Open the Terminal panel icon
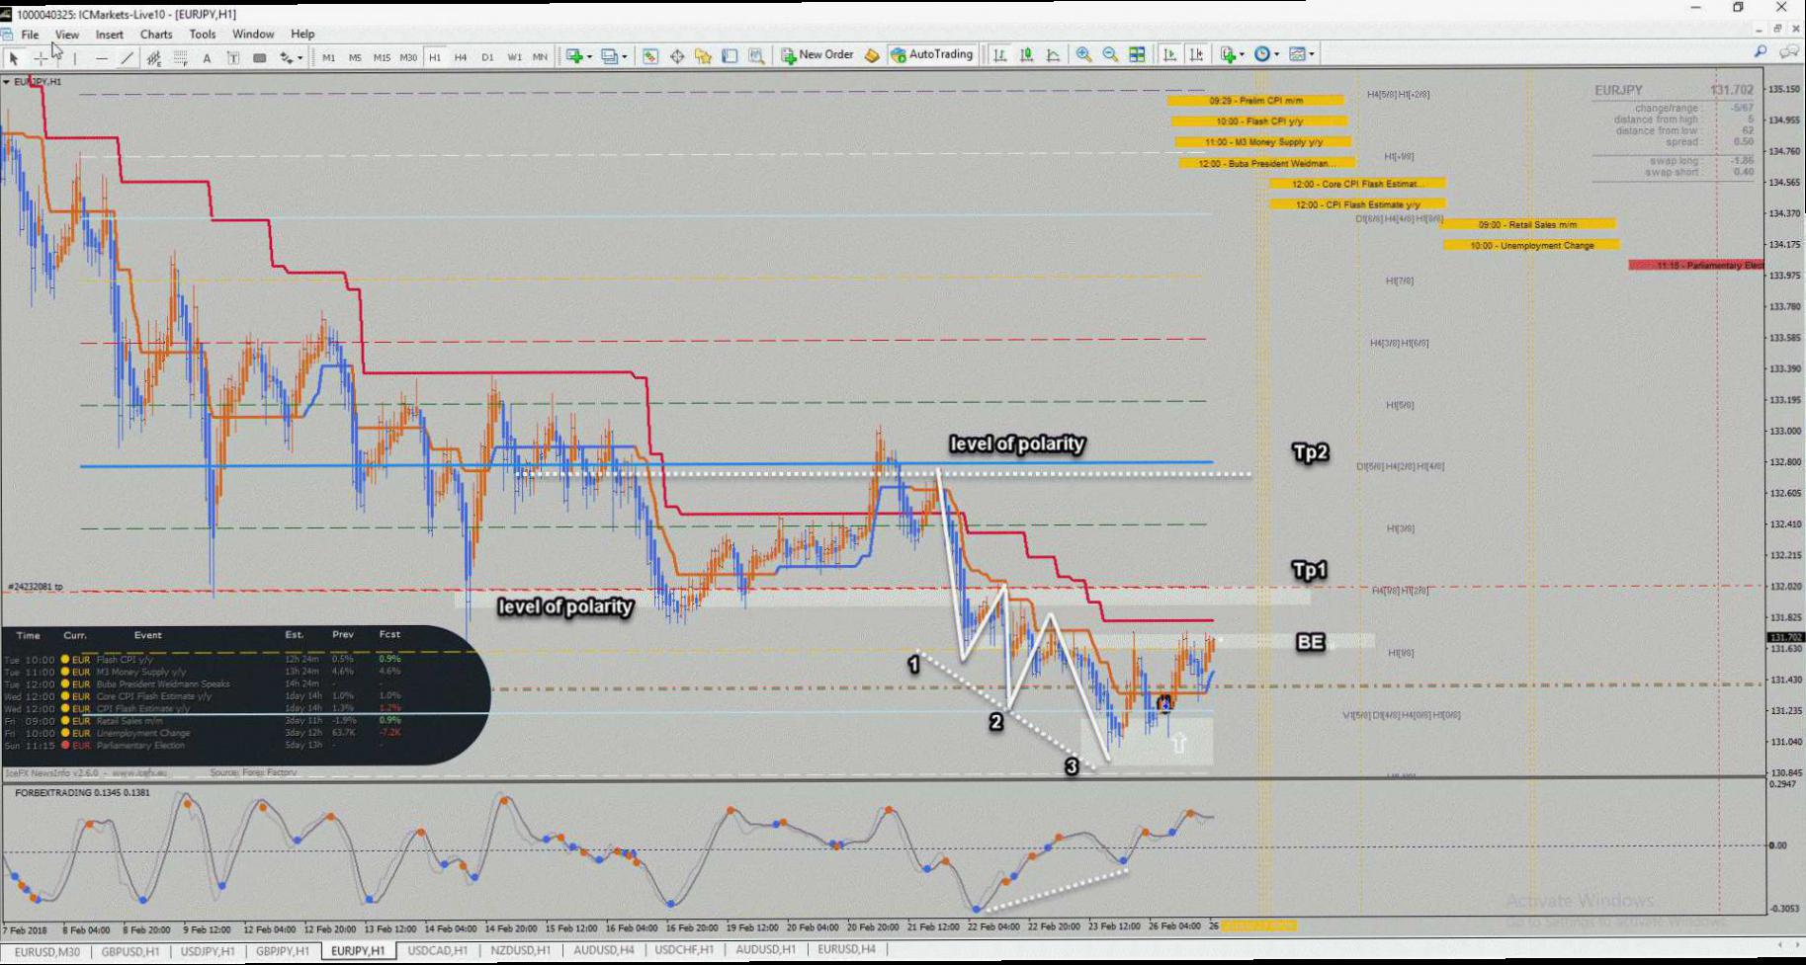This screenshot has height=965, width=1806. pyautogui.click(x=730, y=56)
